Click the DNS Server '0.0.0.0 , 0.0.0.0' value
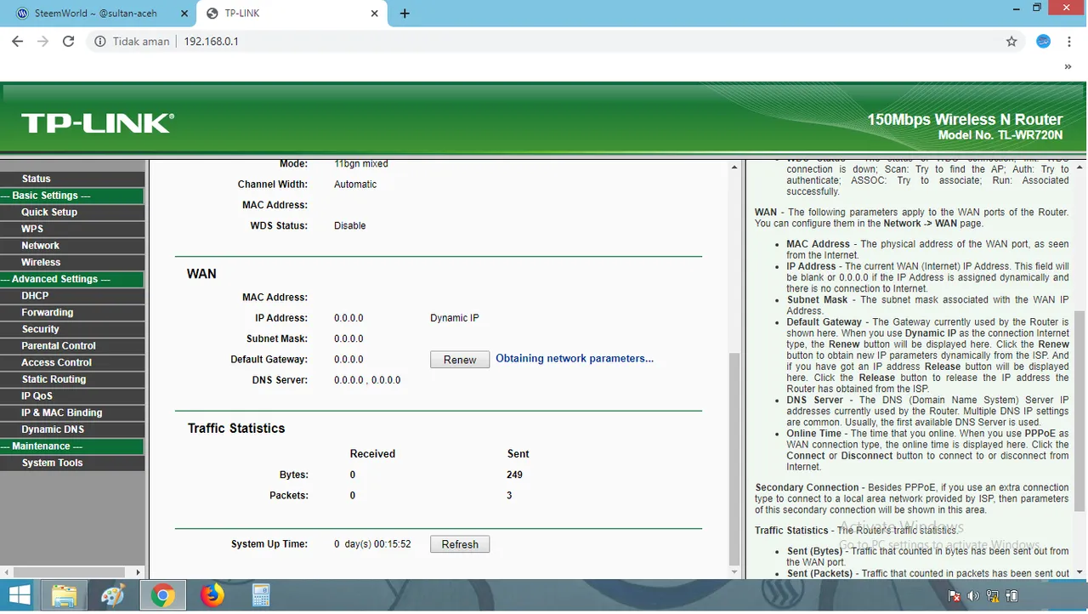The image size is (1088, 614). coord(367,380)
